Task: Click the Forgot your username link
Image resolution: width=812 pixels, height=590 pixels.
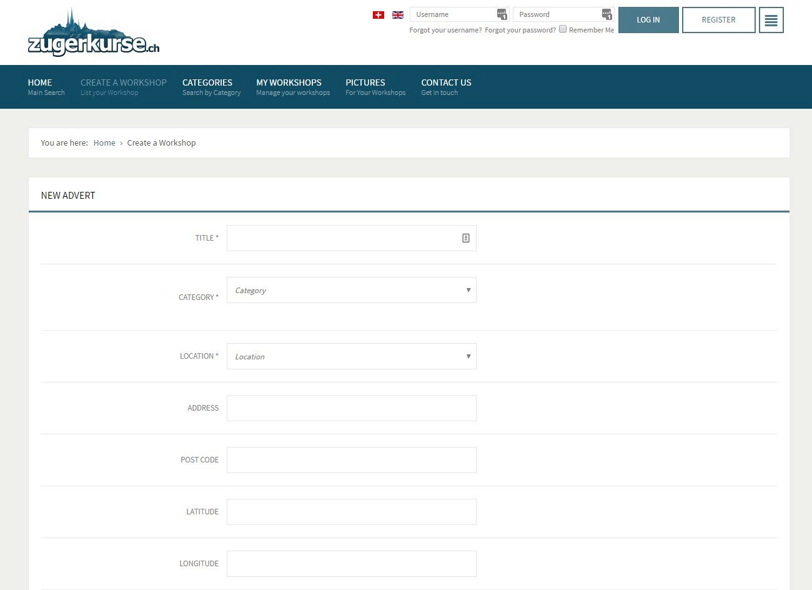Action: (x=445, y=30)
